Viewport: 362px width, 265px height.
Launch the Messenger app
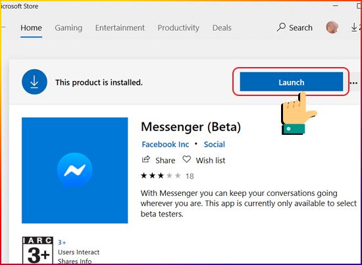click(x=292, y=82)
